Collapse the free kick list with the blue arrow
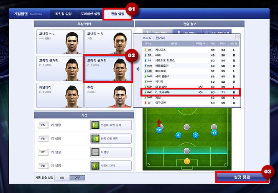This screenshot has width=278, height=193. (x=138, y=69)
